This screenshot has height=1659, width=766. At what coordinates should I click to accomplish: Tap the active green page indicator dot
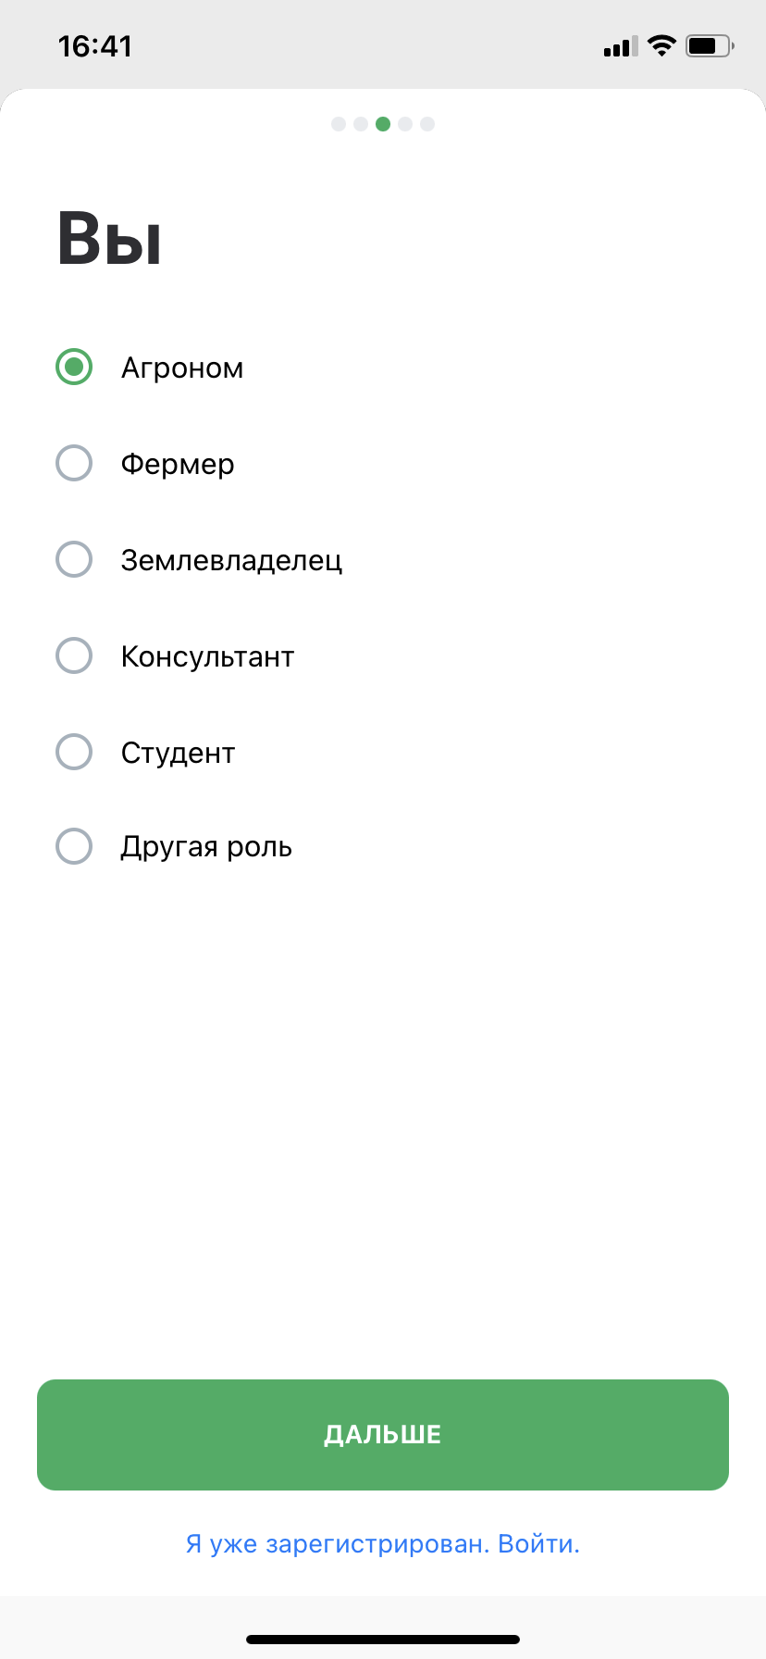tap(383, 124)
